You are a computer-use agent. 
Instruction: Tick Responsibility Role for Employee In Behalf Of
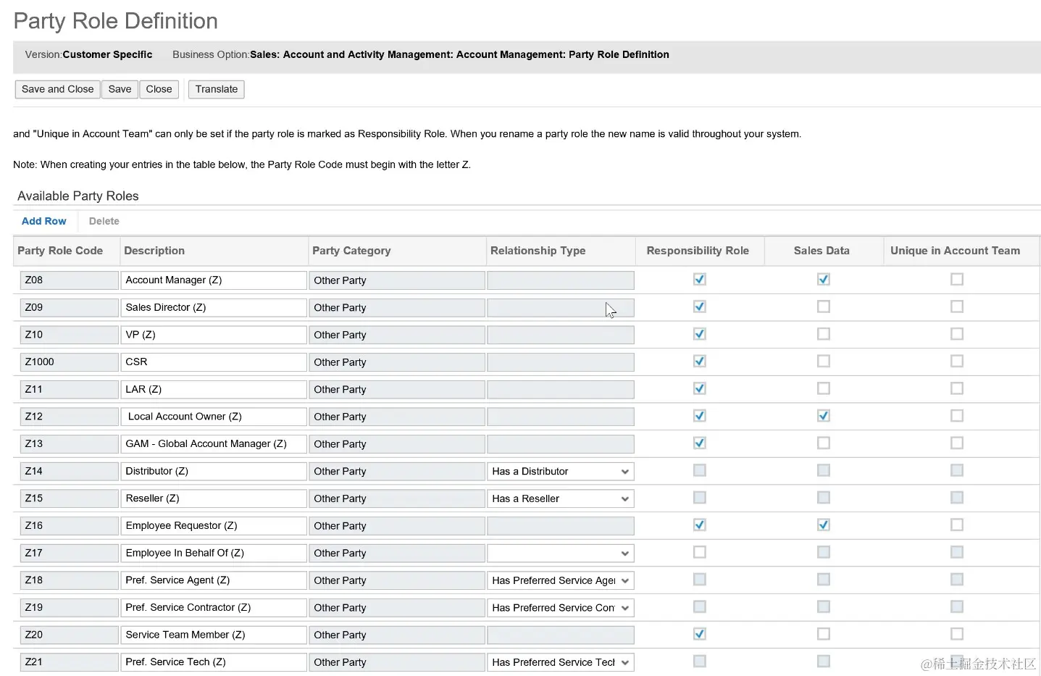[x=699, y=552]
